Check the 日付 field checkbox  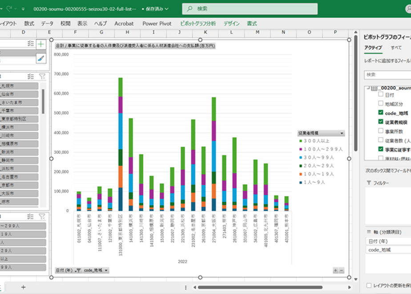[381, 94]
